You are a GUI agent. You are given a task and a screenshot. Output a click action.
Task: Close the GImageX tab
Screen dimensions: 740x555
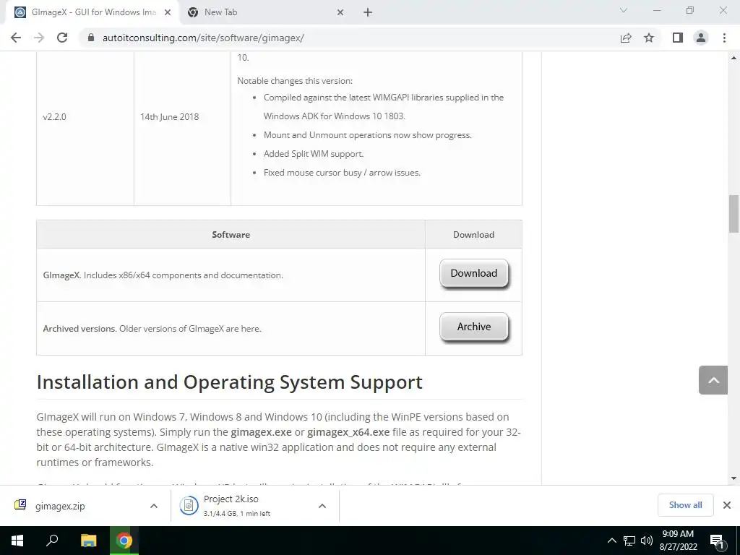[x=168, y=12]
